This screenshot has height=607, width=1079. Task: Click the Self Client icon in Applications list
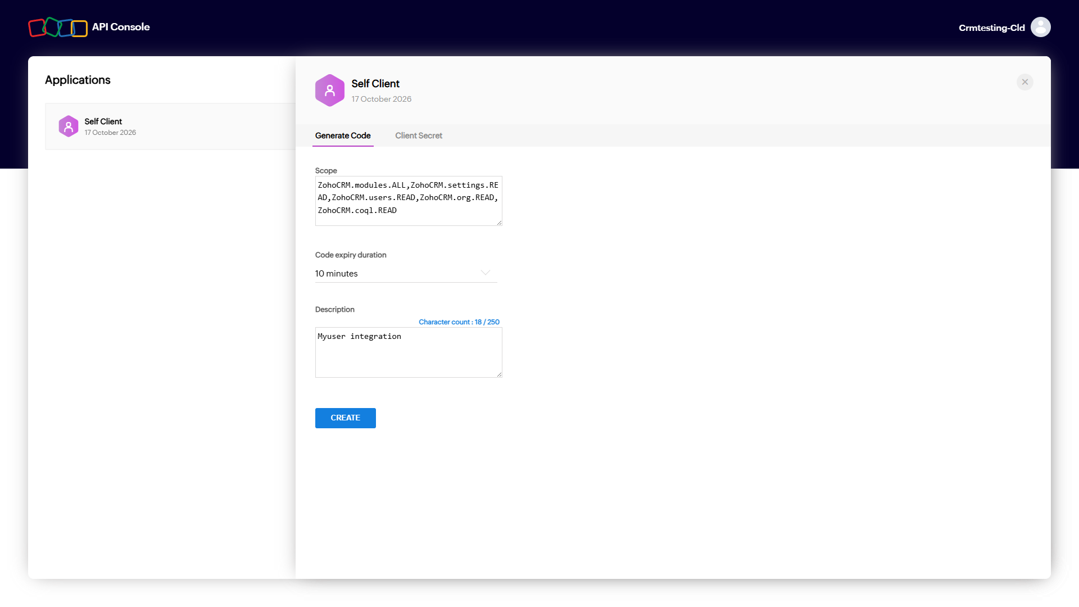69,126
